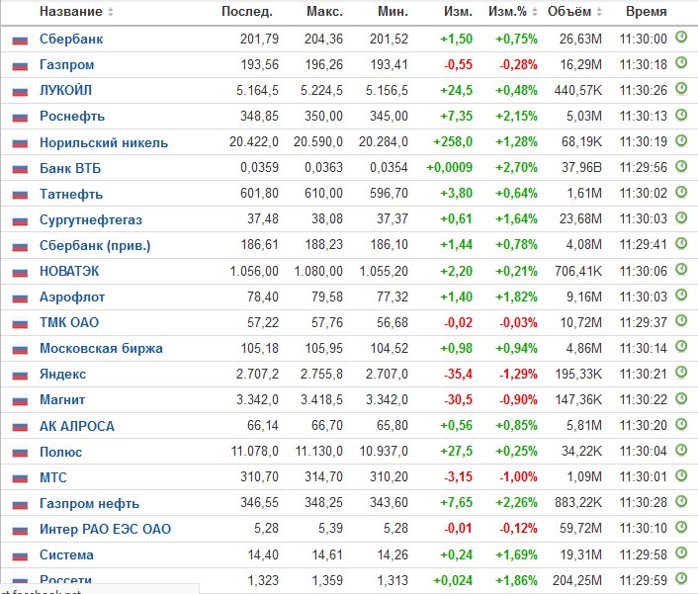The image size is (698, 594).
Task: Click the Russian flag icon beside Московская биржа
Action: coord(20,350)
